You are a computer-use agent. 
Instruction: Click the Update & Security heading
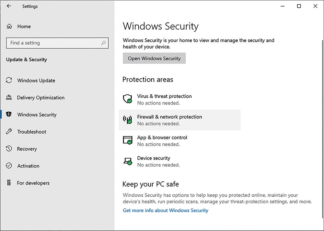pos(27,60)
